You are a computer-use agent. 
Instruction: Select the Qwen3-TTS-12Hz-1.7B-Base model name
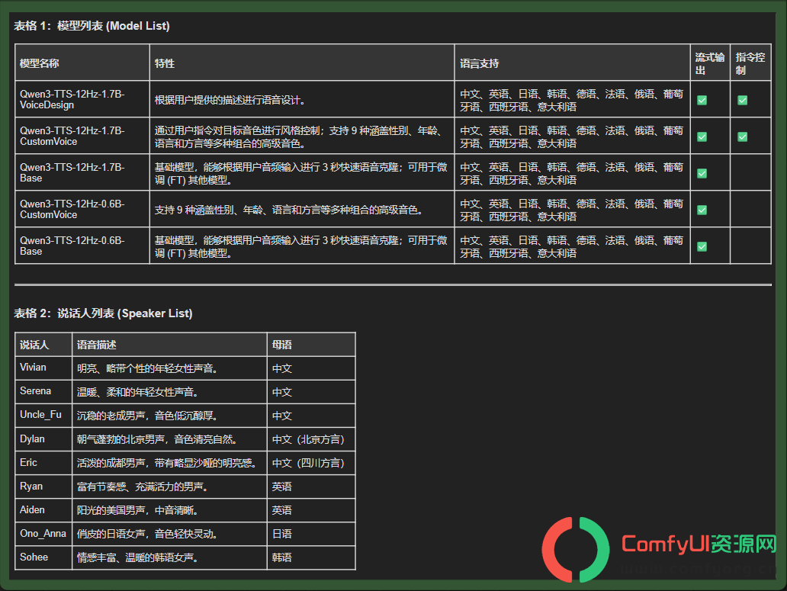tap(72, 172)
